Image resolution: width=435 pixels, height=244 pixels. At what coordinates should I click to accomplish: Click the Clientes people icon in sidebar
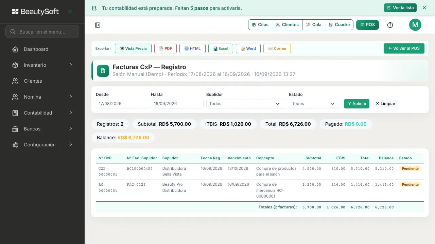(x=15, y=81)
